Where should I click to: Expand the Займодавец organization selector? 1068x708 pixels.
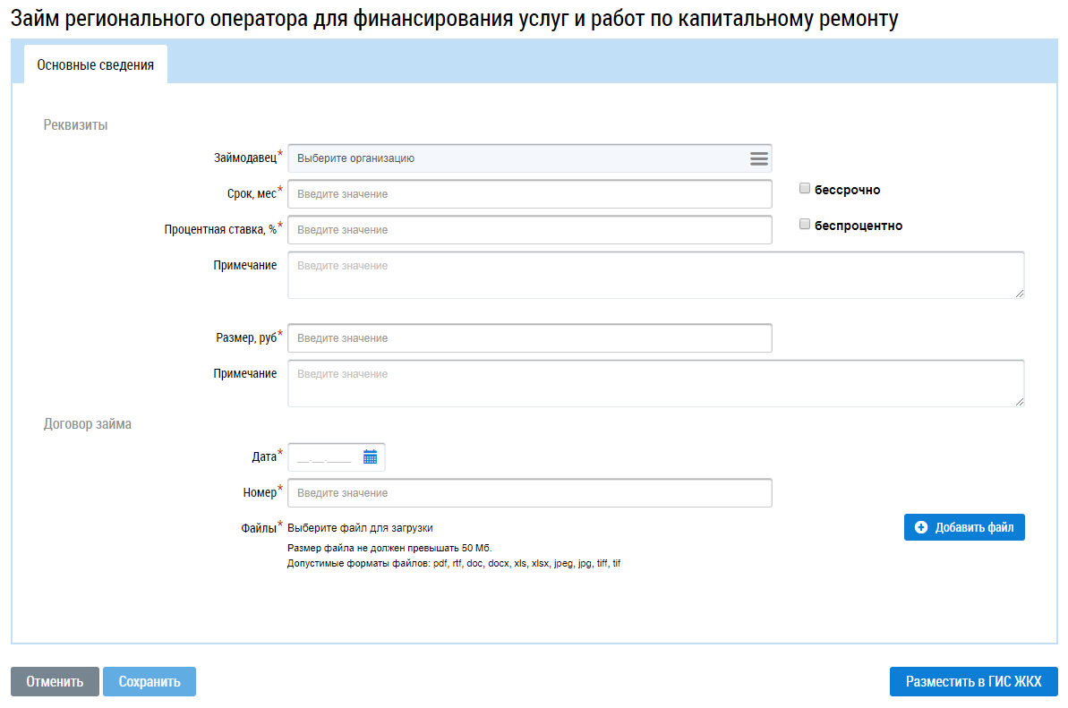point(519,158)
